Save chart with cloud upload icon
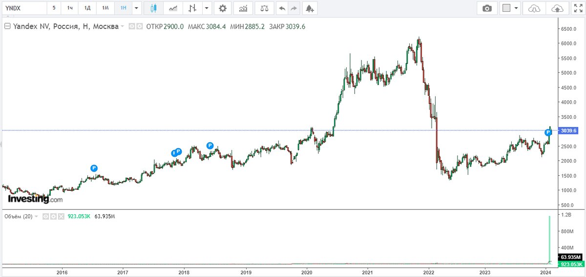586x277 pixels. [557, 8]
